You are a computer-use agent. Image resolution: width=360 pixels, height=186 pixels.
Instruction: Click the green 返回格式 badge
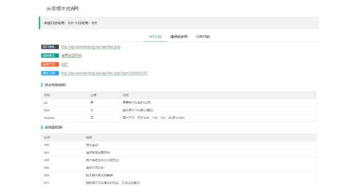coord(49,56)
